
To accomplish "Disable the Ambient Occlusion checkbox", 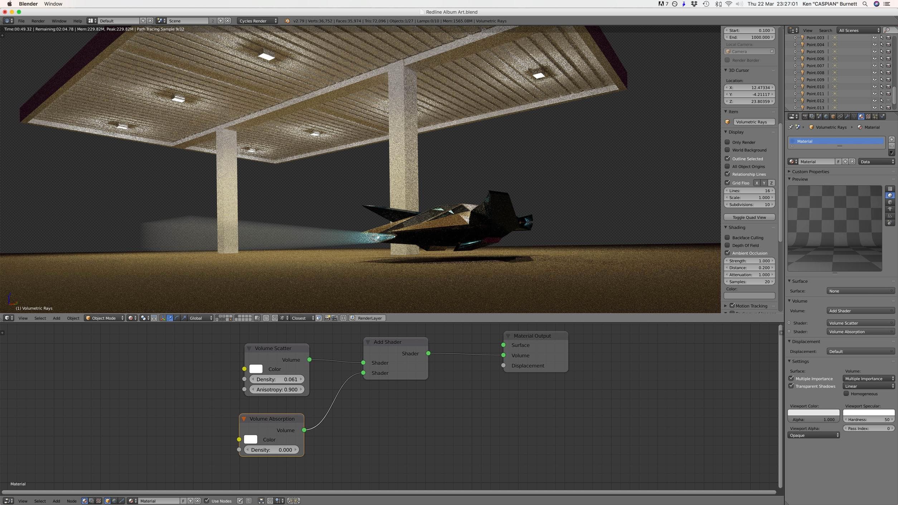I will [x=727, y=253].
